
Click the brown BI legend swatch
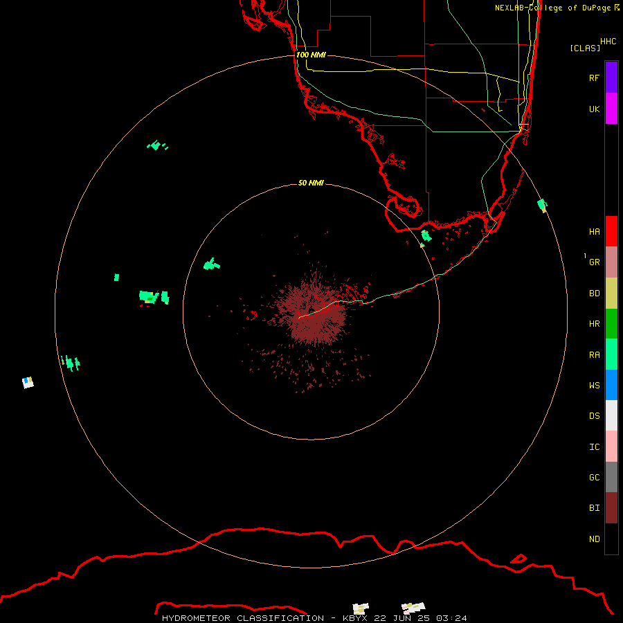[611, 508]
